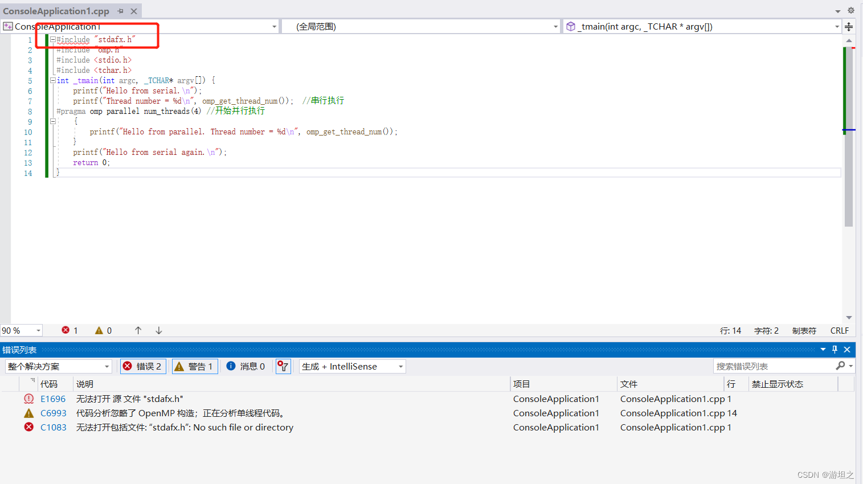Click the build-only filter funnel icon

(x=283, y=366)
